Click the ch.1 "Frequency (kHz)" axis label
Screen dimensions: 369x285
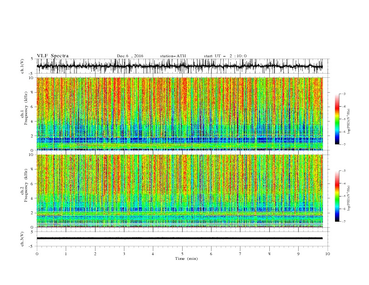tap(26, 108)
